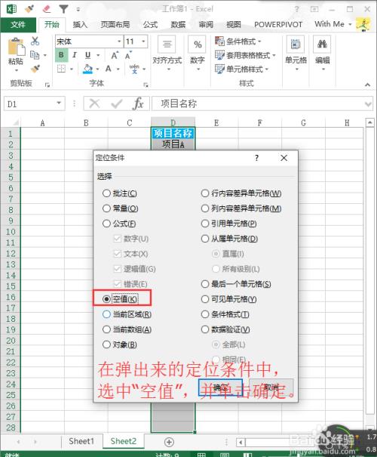The width and height of the screenshot is (377, 457).
Task: Switch to the 公式 ribbon tab
Action: 150,25
